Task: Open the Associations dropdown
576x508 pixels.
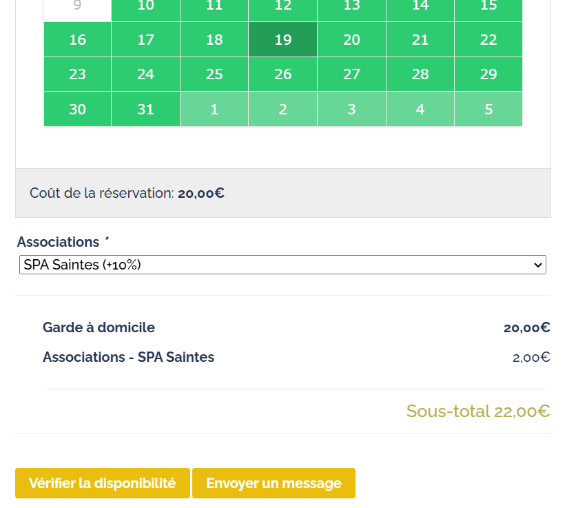Action: tap(282, 265)
